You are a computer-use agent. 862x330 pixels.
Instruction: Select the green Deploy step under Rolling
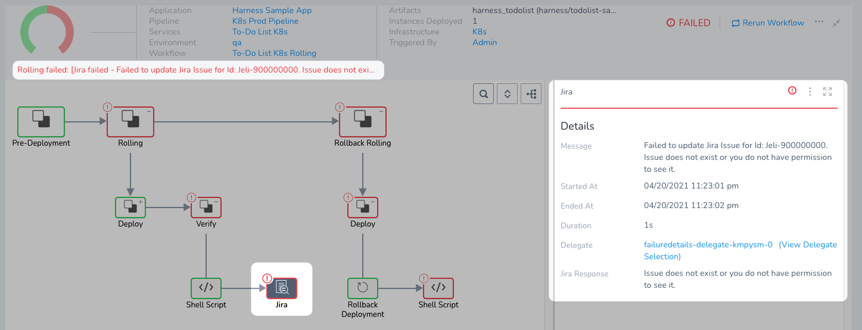click(x=130, y=208)
